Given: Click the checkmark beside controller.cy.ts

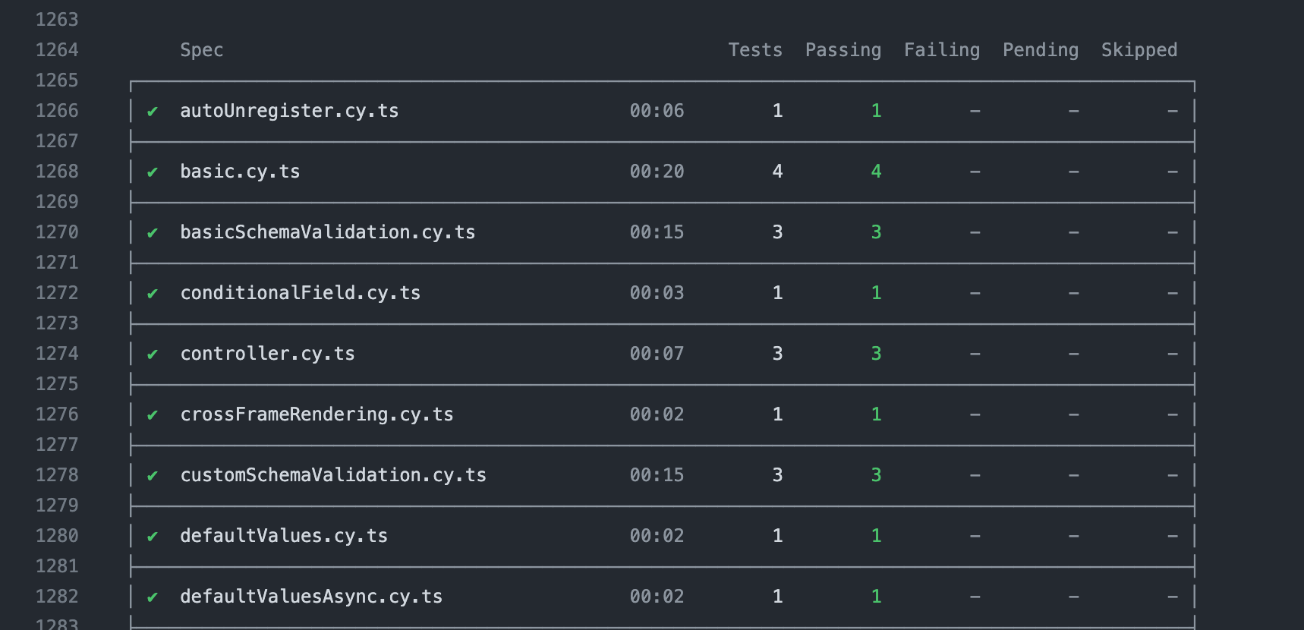Looking at the screenshot, I should tap(153, 354).
